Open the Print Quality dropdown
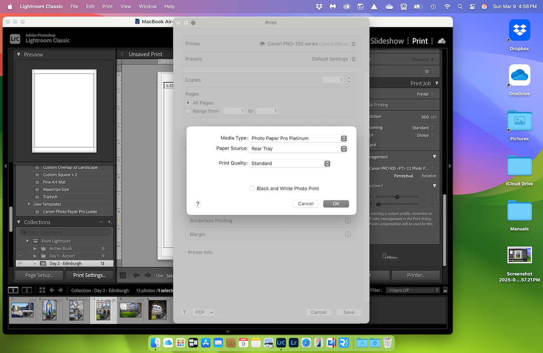Viewport: 543px width, 353px height. (x=290, y=164)
